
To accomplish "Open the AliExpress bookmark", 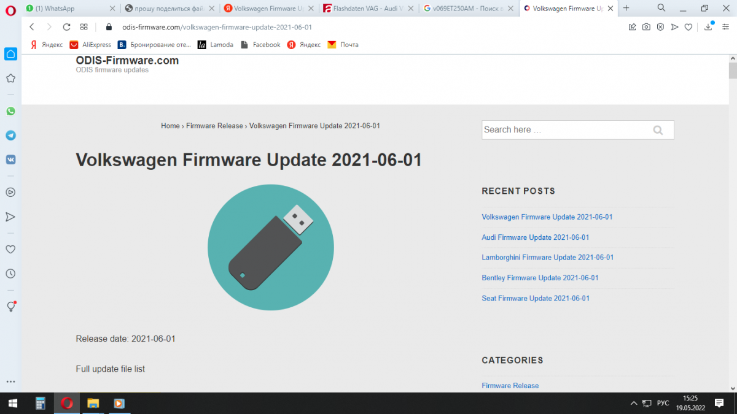I will [90, 45].
